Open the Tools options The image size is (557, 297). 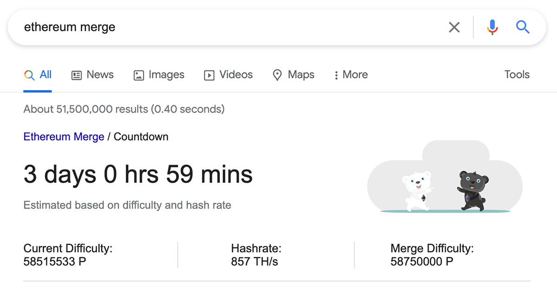coord(517,75)
